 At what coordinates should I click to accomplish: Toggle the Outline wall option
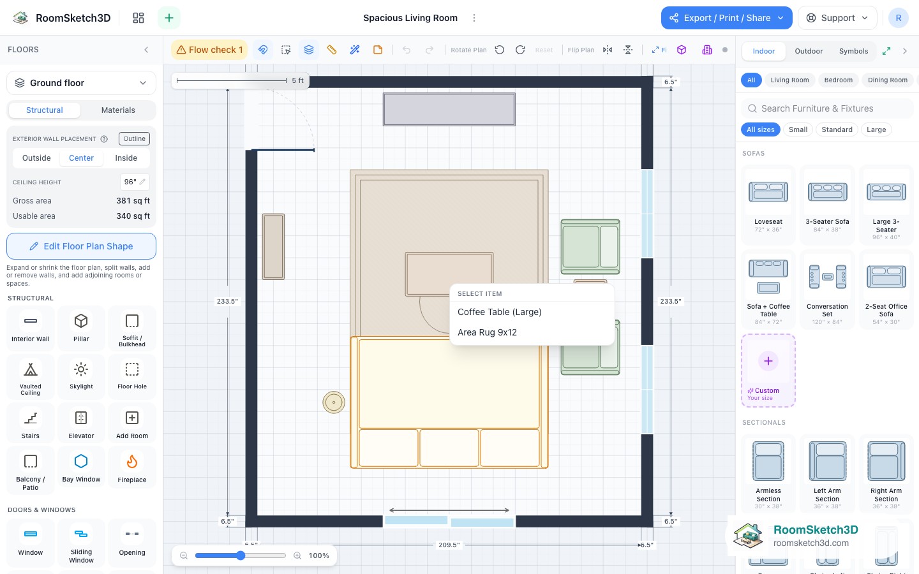[x=134, y=138]
